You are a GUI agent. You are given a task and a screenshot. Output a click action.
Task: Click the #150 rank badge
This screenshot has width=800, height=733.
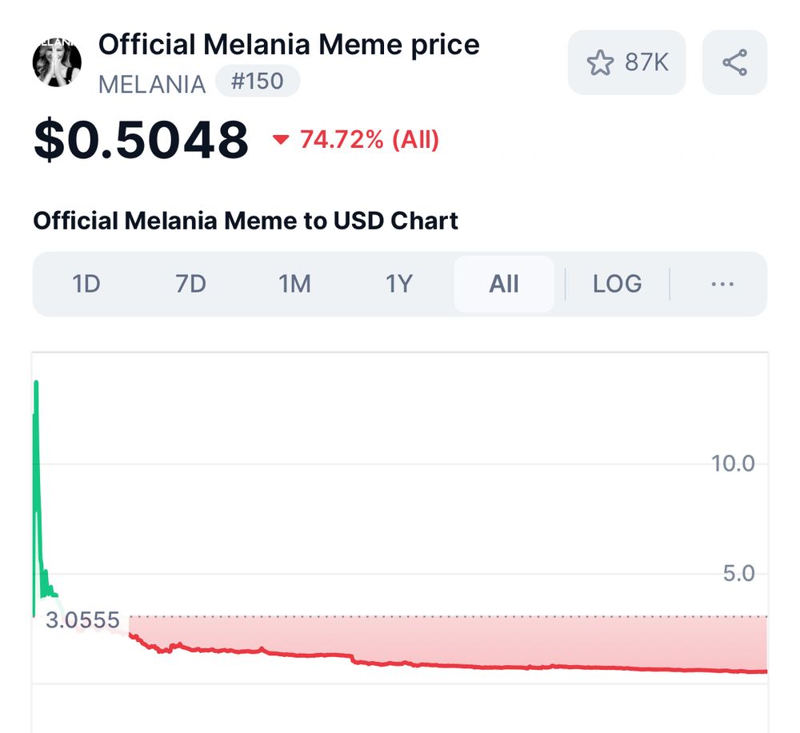(x=258, y=81)
